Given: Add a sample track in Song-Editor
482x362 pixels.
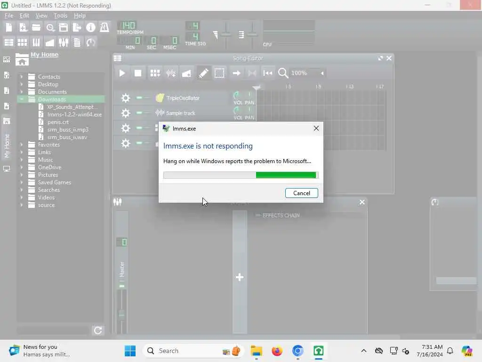Looking at the screenshot, I should (170, 73).
